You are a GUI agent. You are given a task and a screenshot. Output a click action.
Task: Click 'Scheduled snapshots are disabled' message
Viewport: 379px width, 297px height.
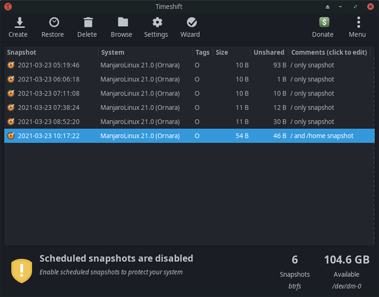(x=116, y=258)
